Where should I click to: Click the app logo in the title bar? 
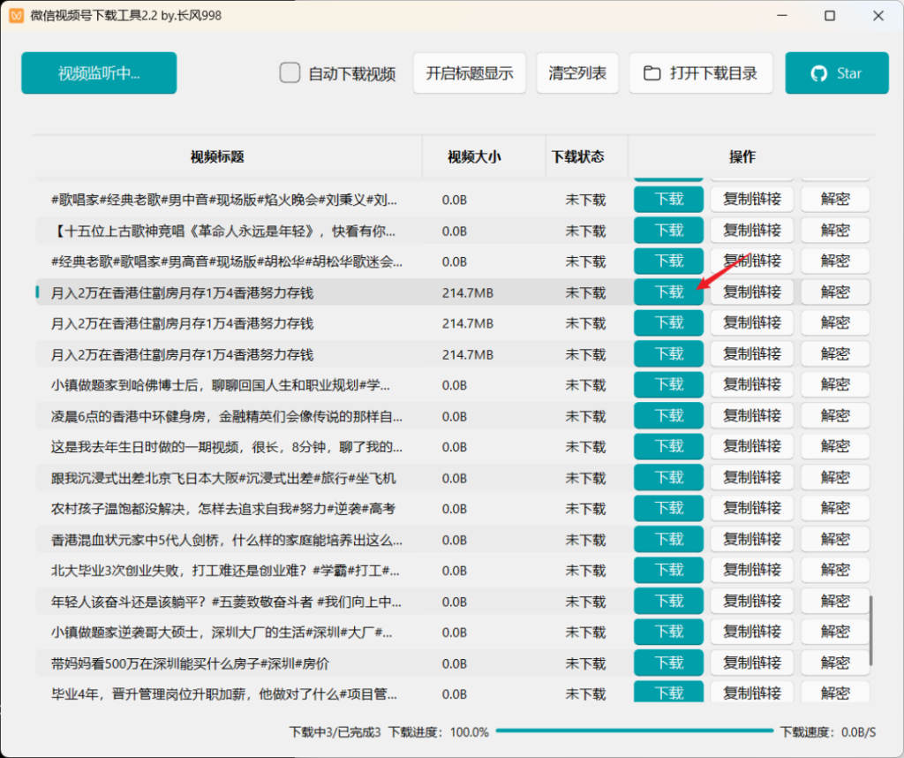16,15
